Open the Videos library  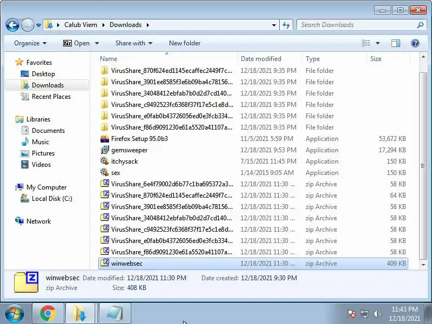(x=42, y=165)
